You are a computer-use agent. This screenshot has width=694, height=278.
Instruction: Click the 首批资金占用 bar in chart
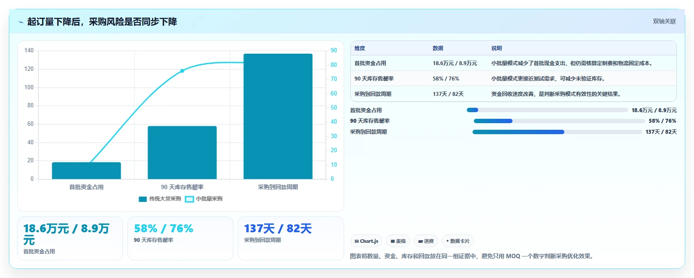(x=86, y=171)
